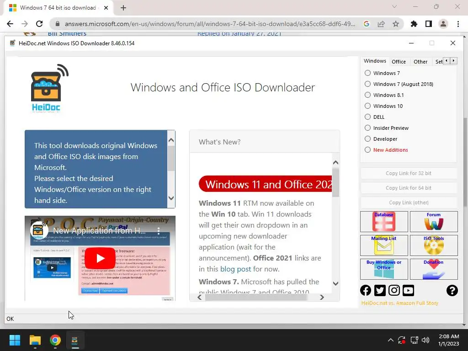
Task: Open Windows Start menu
Action: pos(15,340)
